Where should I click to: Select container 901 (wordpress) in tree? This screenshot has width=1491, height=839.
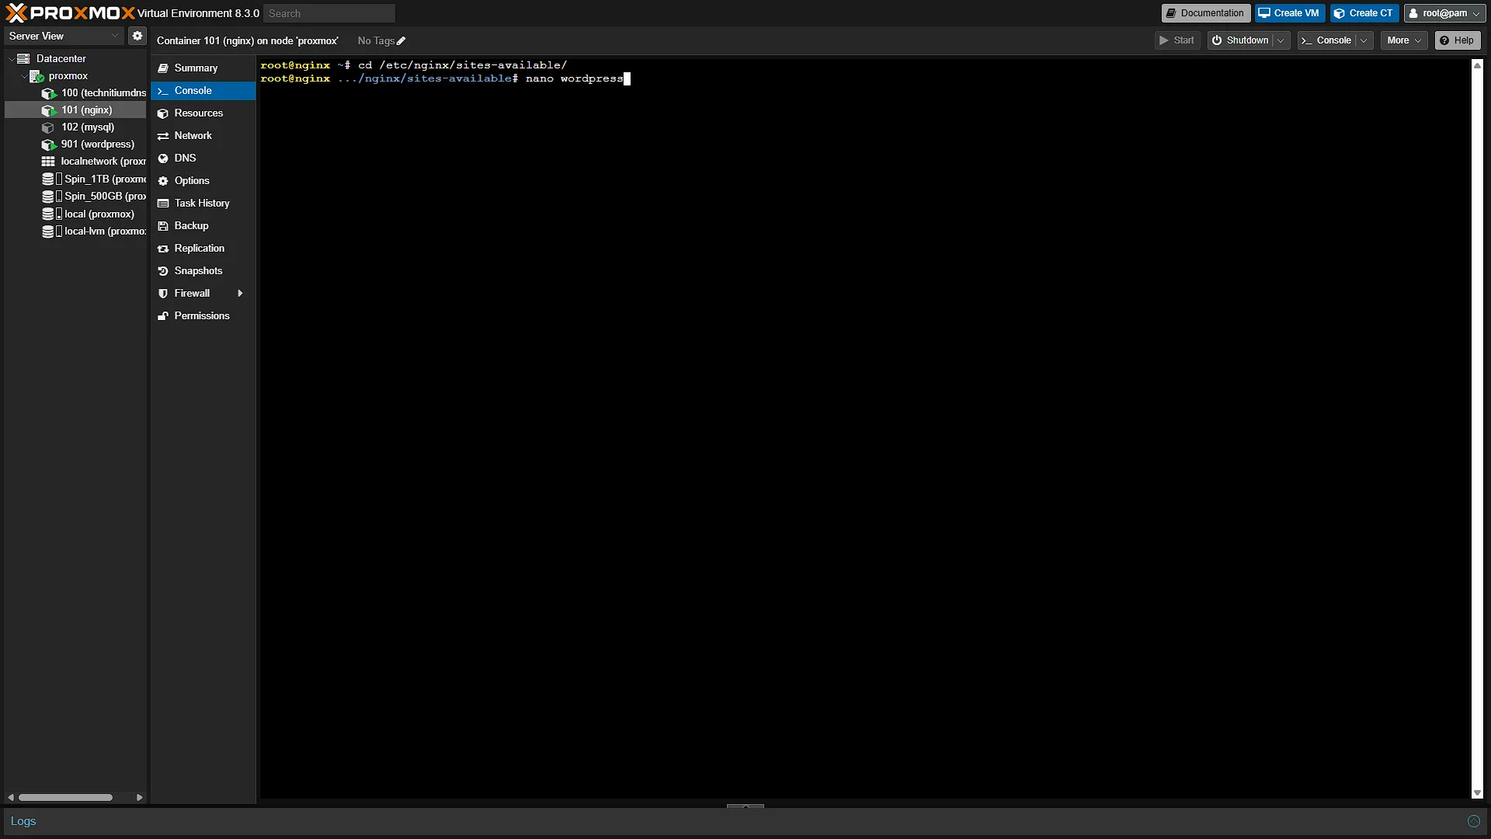click(x=97, y=144)
